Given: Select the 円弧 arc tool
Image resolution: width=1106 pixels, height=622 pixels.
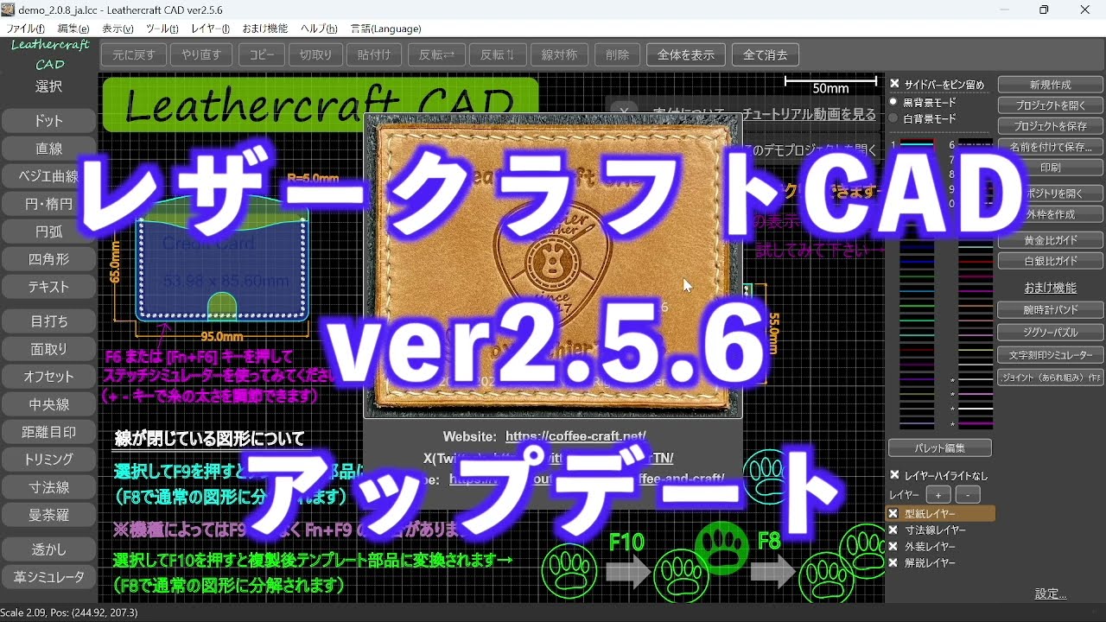Looking at the screenshot, I should (49, 232).
